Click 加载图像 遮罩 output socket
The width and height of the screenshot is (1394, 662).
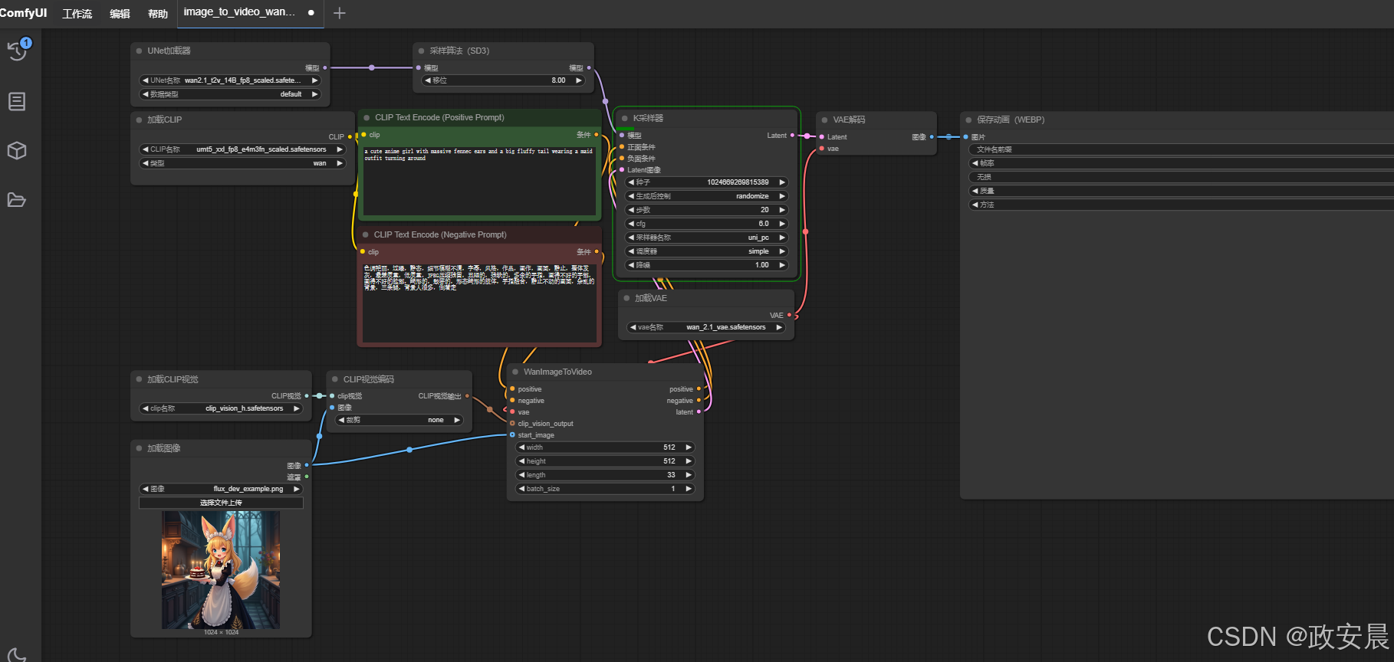point(307,477)
